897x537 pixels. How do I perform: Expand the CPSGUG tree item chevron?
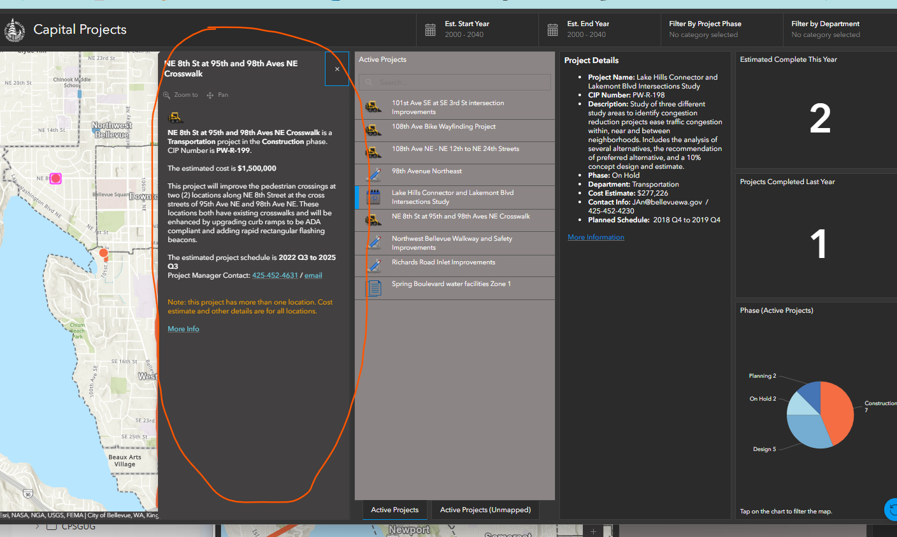point(37,527)
